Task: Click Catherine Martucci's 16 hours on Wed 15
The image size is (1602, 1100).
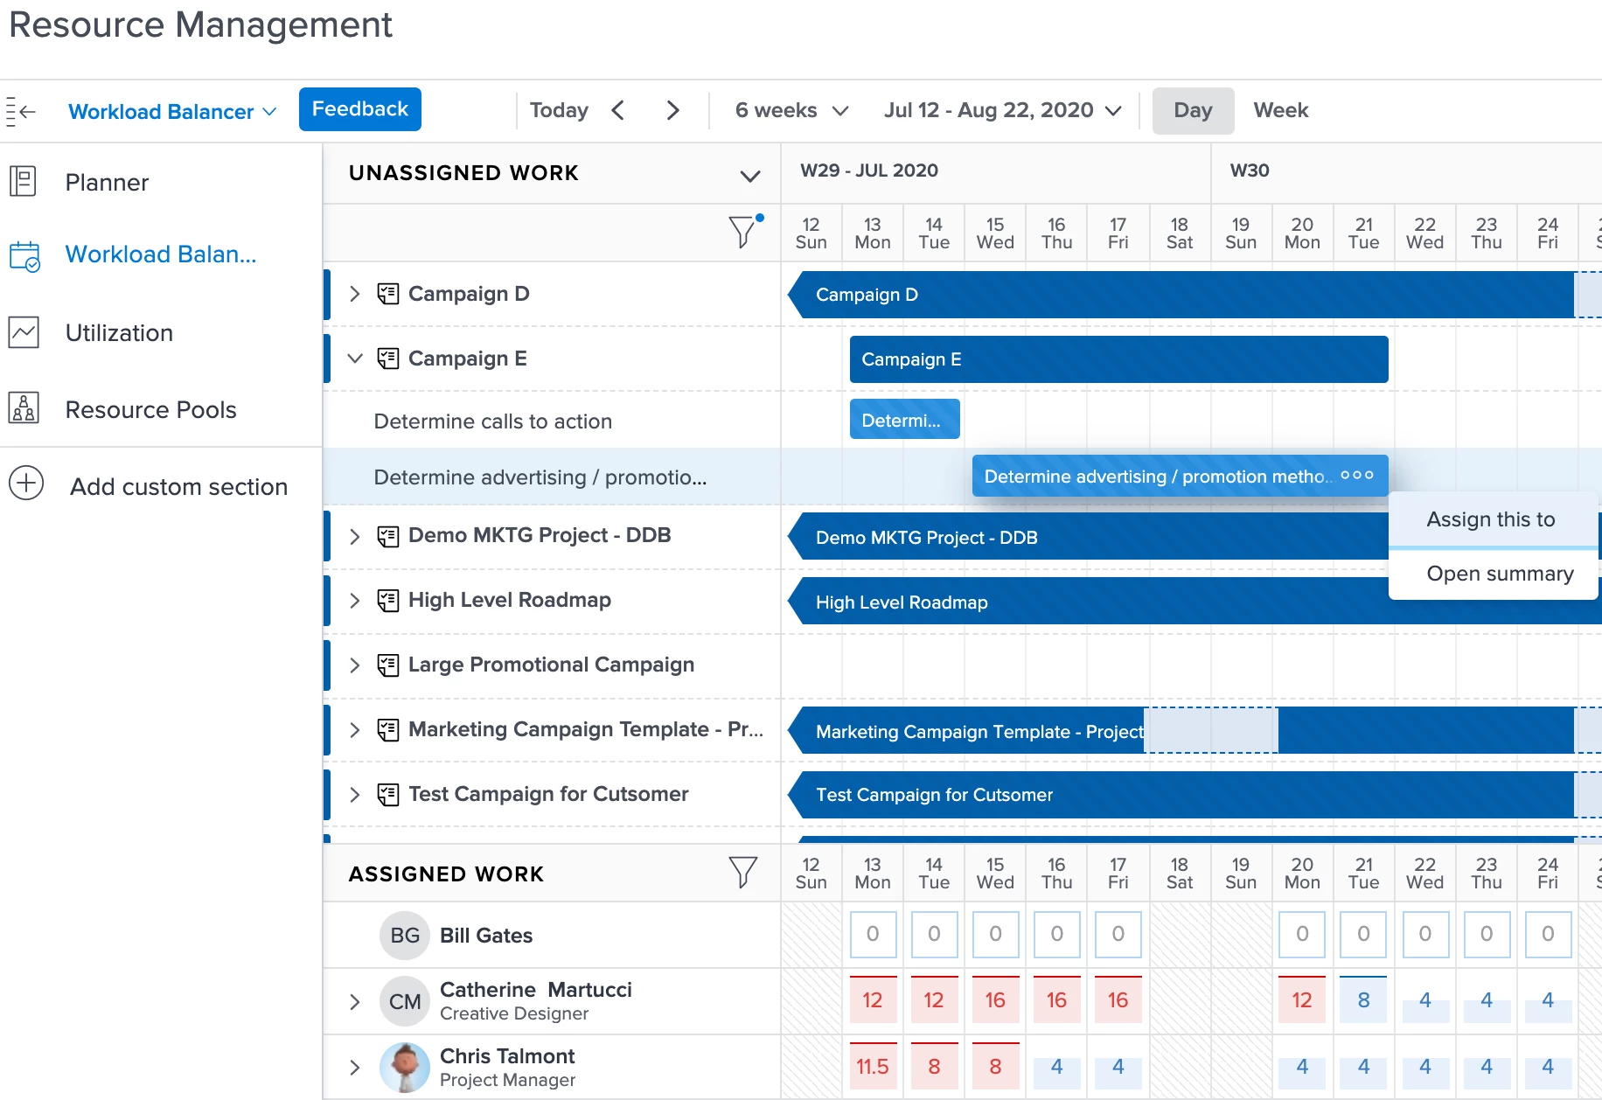Action: tap(995, 999)
